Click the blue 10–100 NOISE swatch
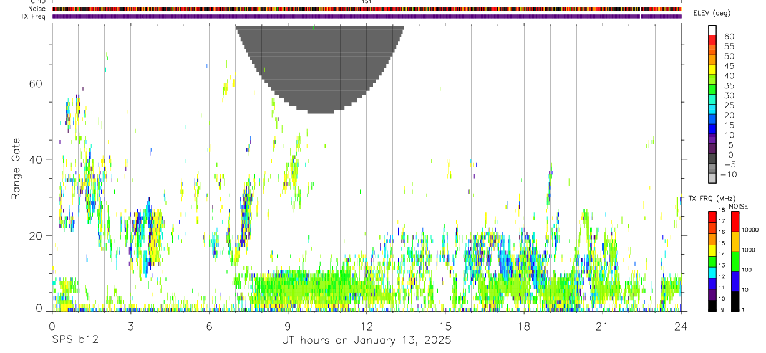Screen dimensions: 766x353 [x=735, y=281]
